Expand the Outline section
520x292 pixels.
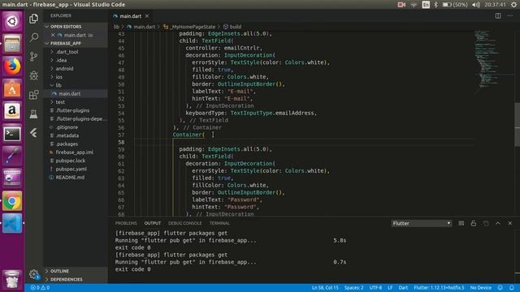tap(76, 271)
